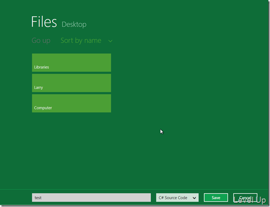
Task: Open the Sort by name dropdown
Action: pyautogui.click(x=87, y=41)
